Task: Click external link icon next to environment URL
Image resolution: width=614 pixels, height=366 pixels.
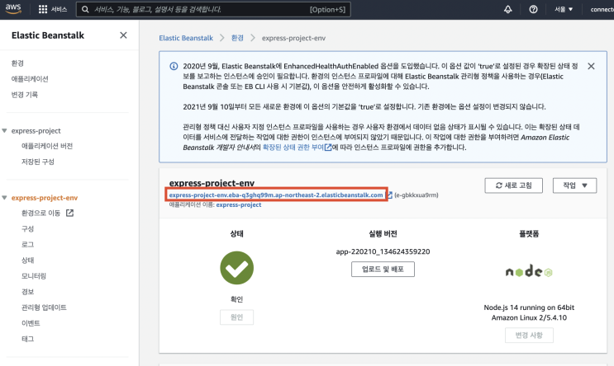Action: (x=389, y=195)
